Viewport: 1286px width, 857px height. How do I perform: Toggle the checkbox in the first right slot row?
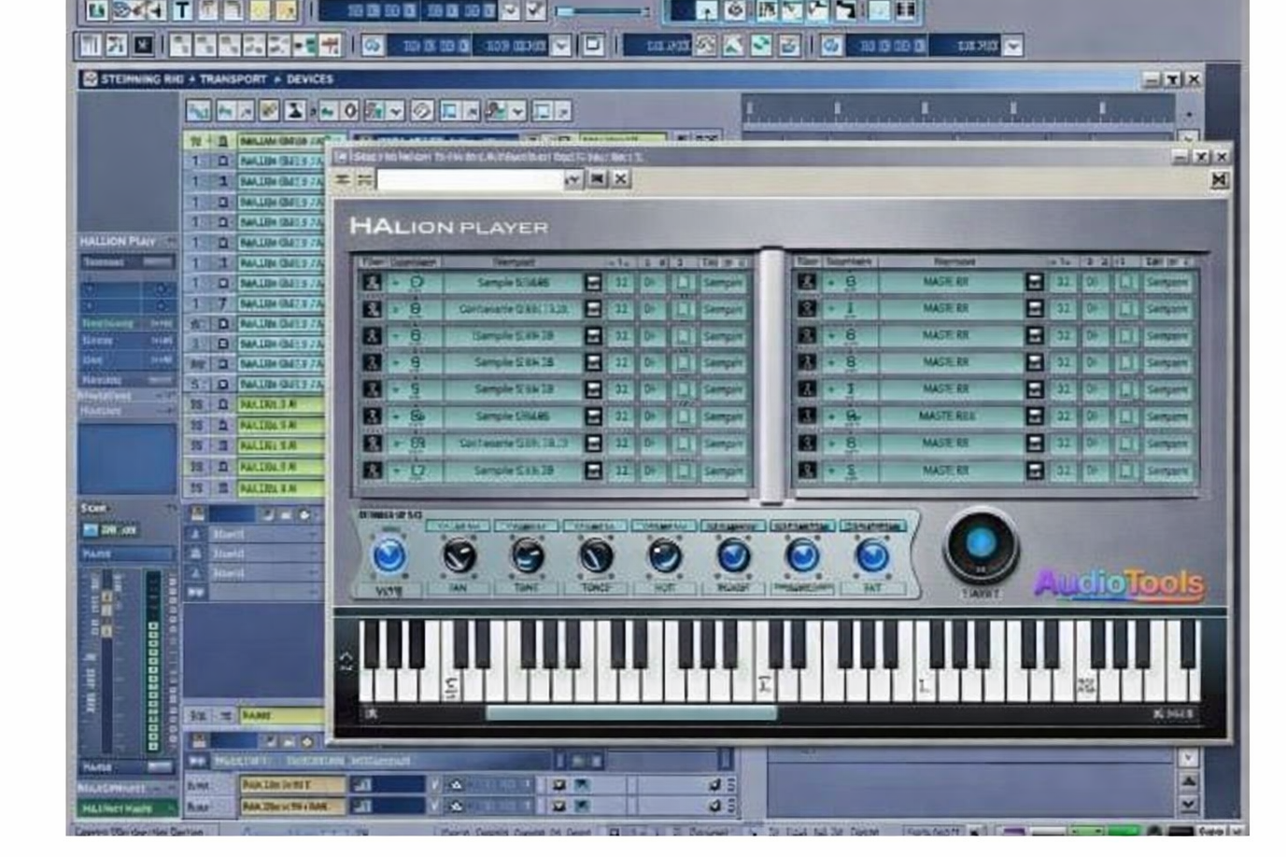click(x=1126, y=282)
